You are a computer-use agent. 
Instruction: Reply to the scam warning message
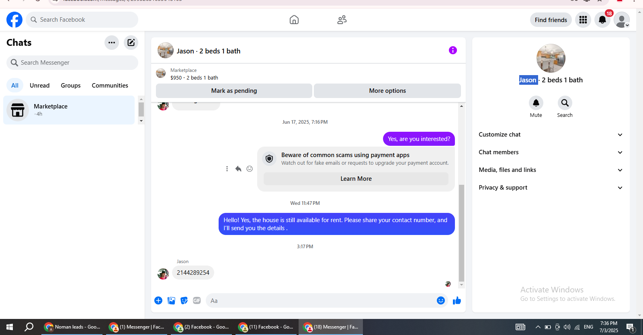tap(238, 169)
